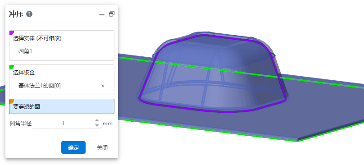Click the 关闭 button
This screenshot has width=364, height=165.
(102, 147)
